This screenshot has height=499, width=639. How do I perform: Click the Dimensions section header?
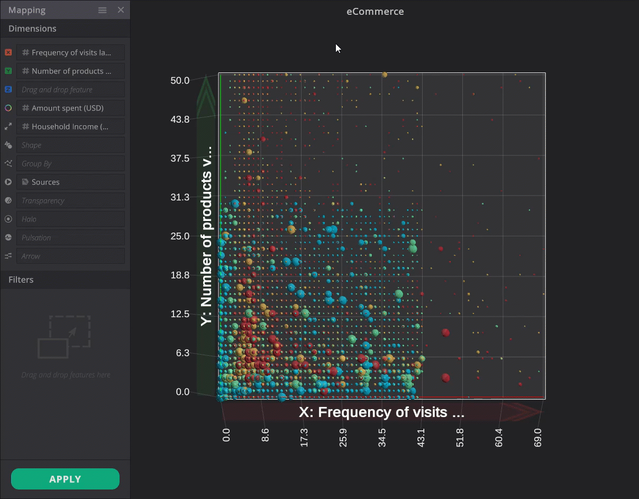pyautogui.click(x=65, y=29)
